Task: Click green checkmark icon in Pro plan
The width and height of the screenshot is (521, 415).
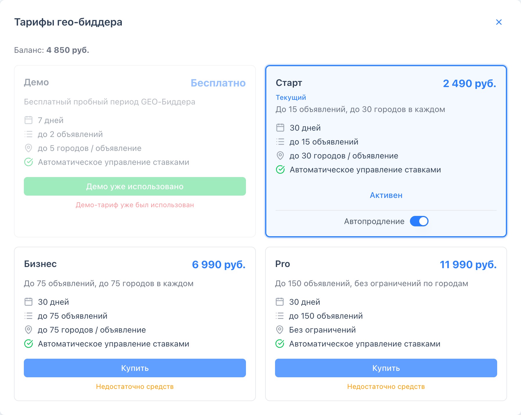Action: [280, 344]
